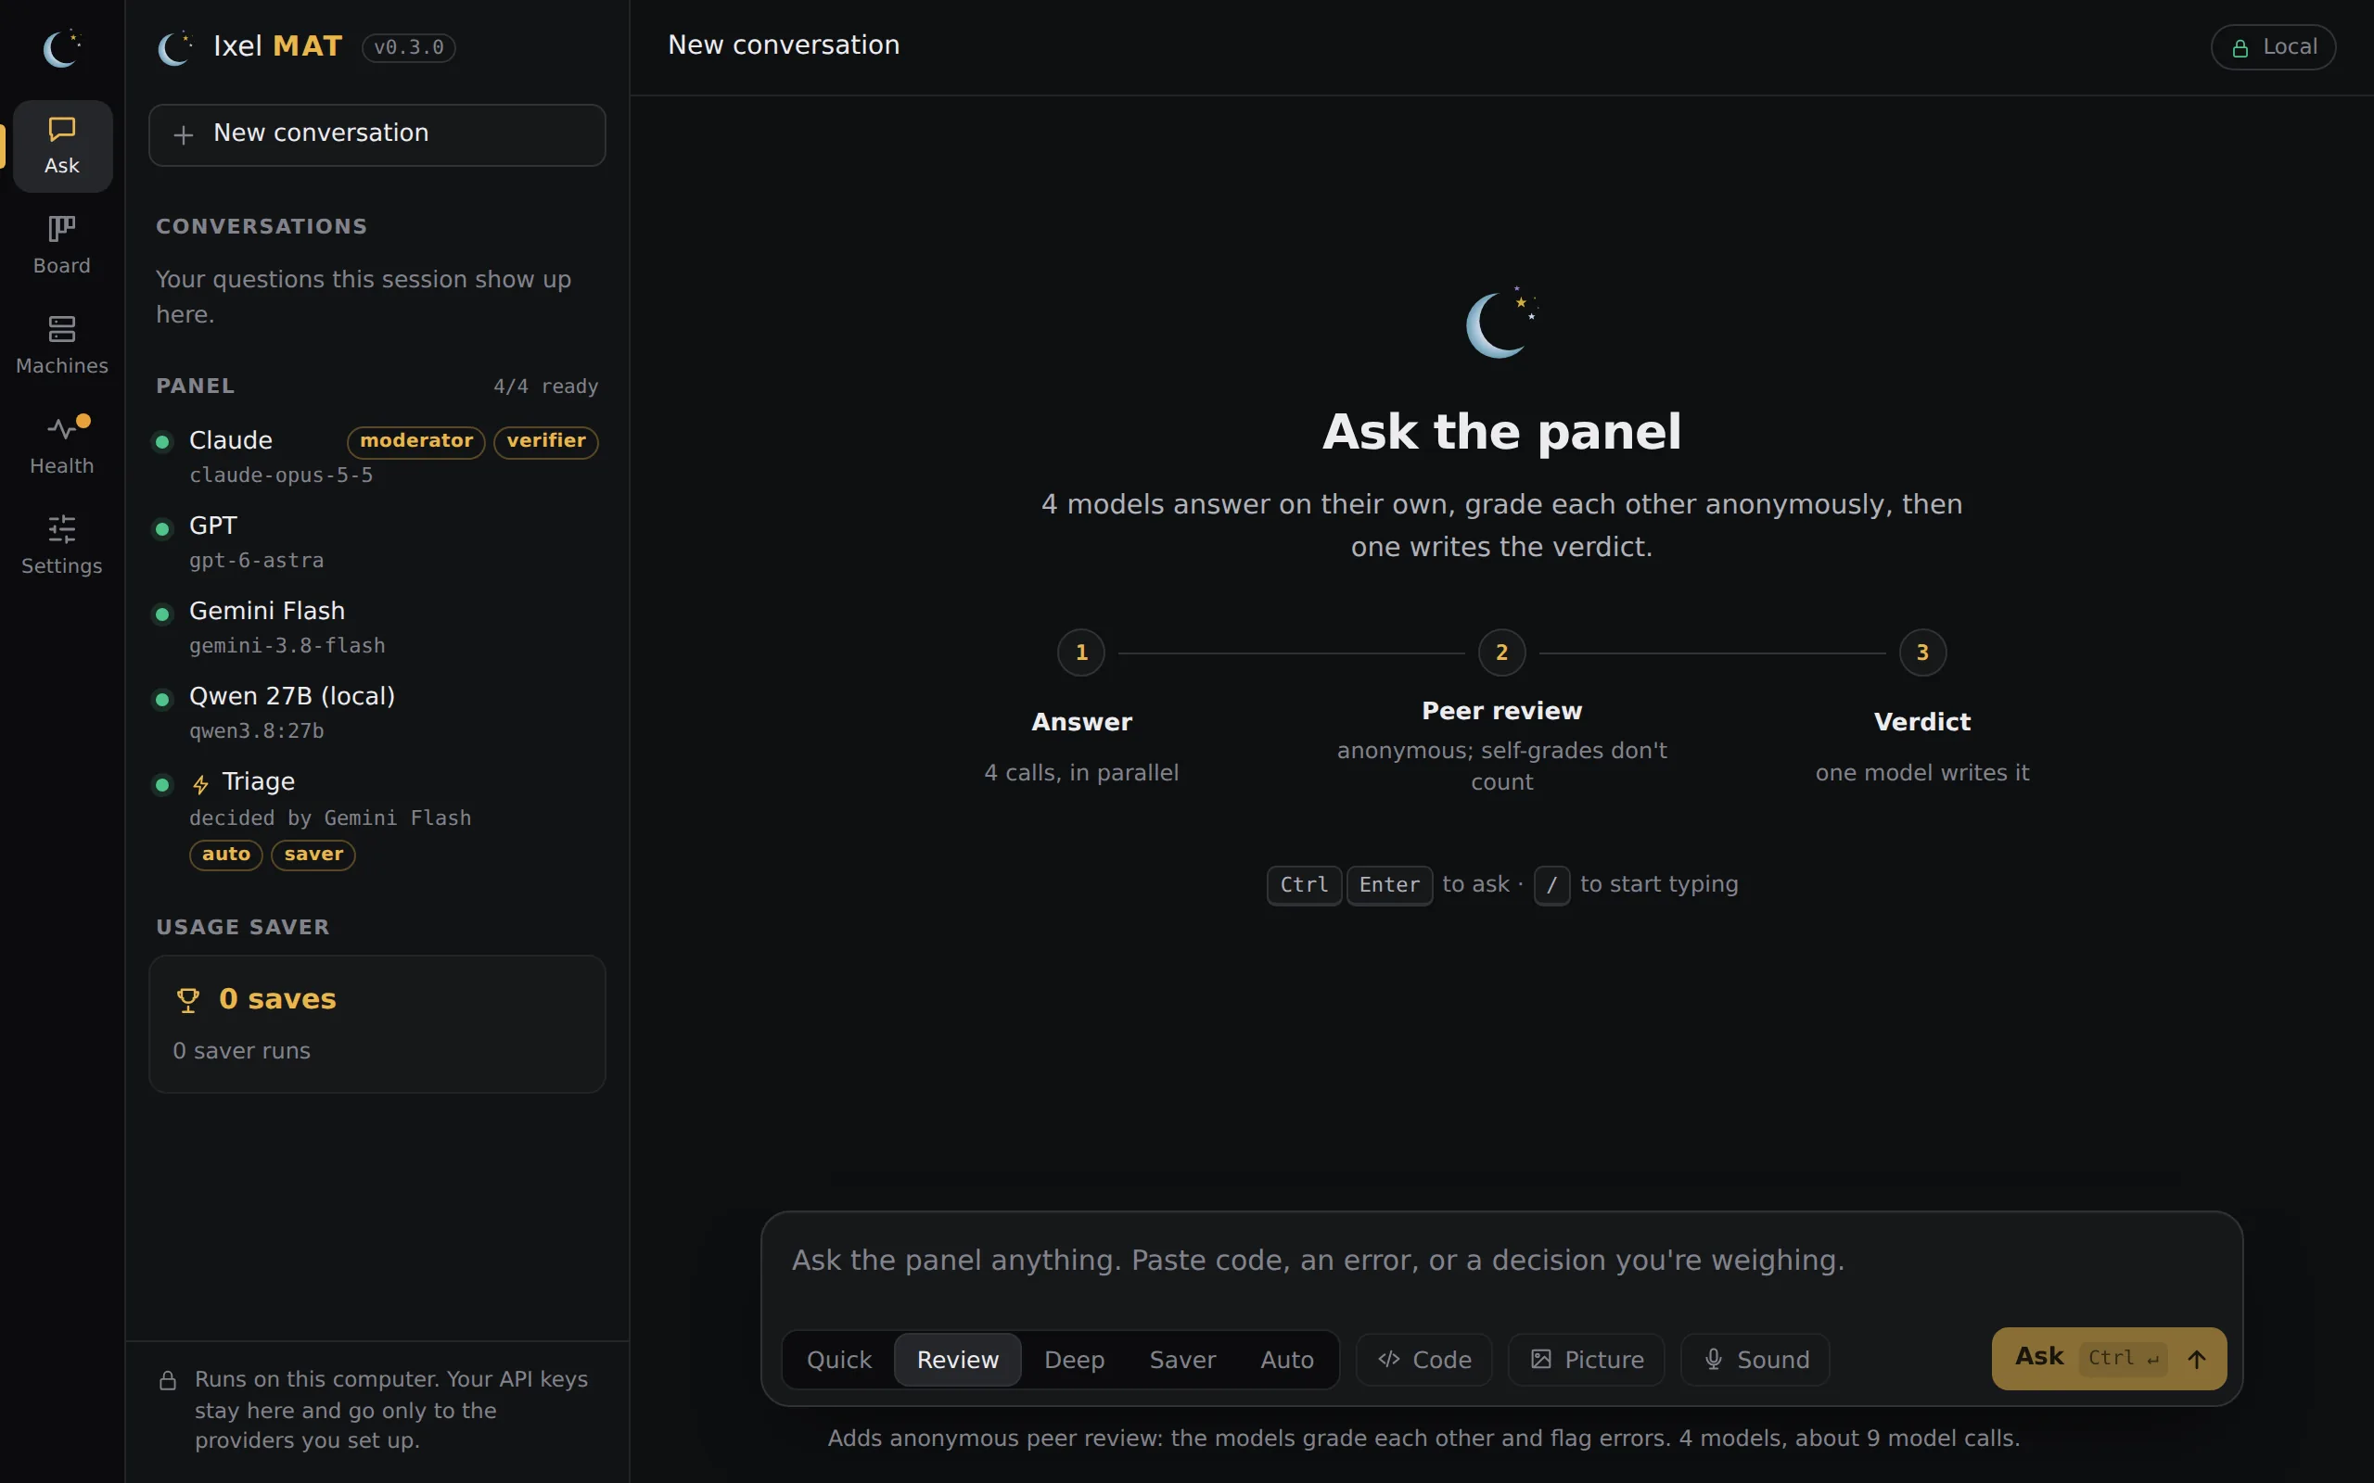Click the moderator tag on Claude
This screenshot has height=1483, width=2374.
[x=416, y=441]
